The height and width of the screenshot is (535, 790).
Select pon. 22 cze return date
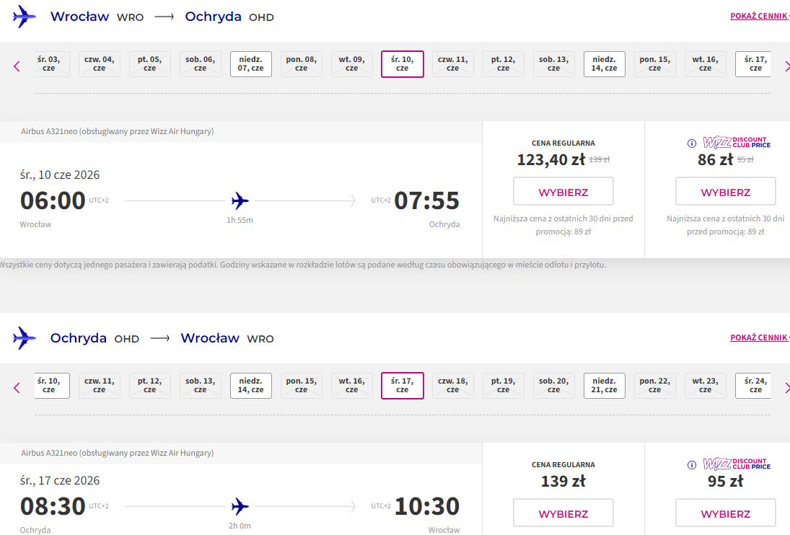pyautogui.click(x=655, y=386)
